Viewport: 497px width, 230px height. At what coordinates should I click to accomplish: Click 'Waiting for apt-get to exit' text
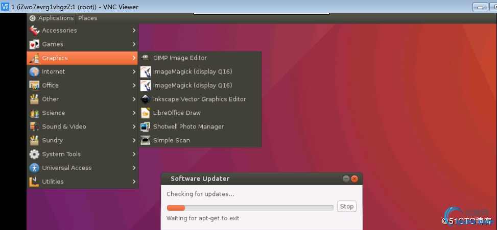pos(203,218)
